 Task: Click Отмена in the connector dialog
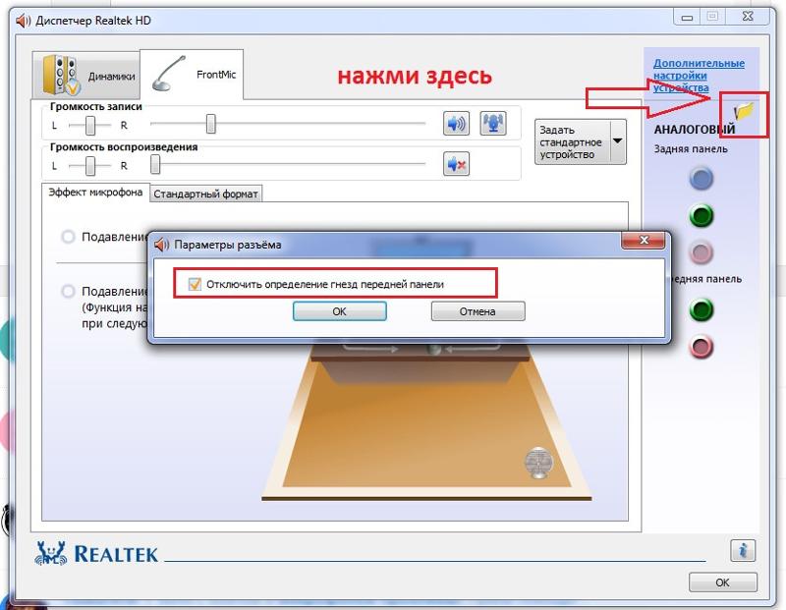477,311
